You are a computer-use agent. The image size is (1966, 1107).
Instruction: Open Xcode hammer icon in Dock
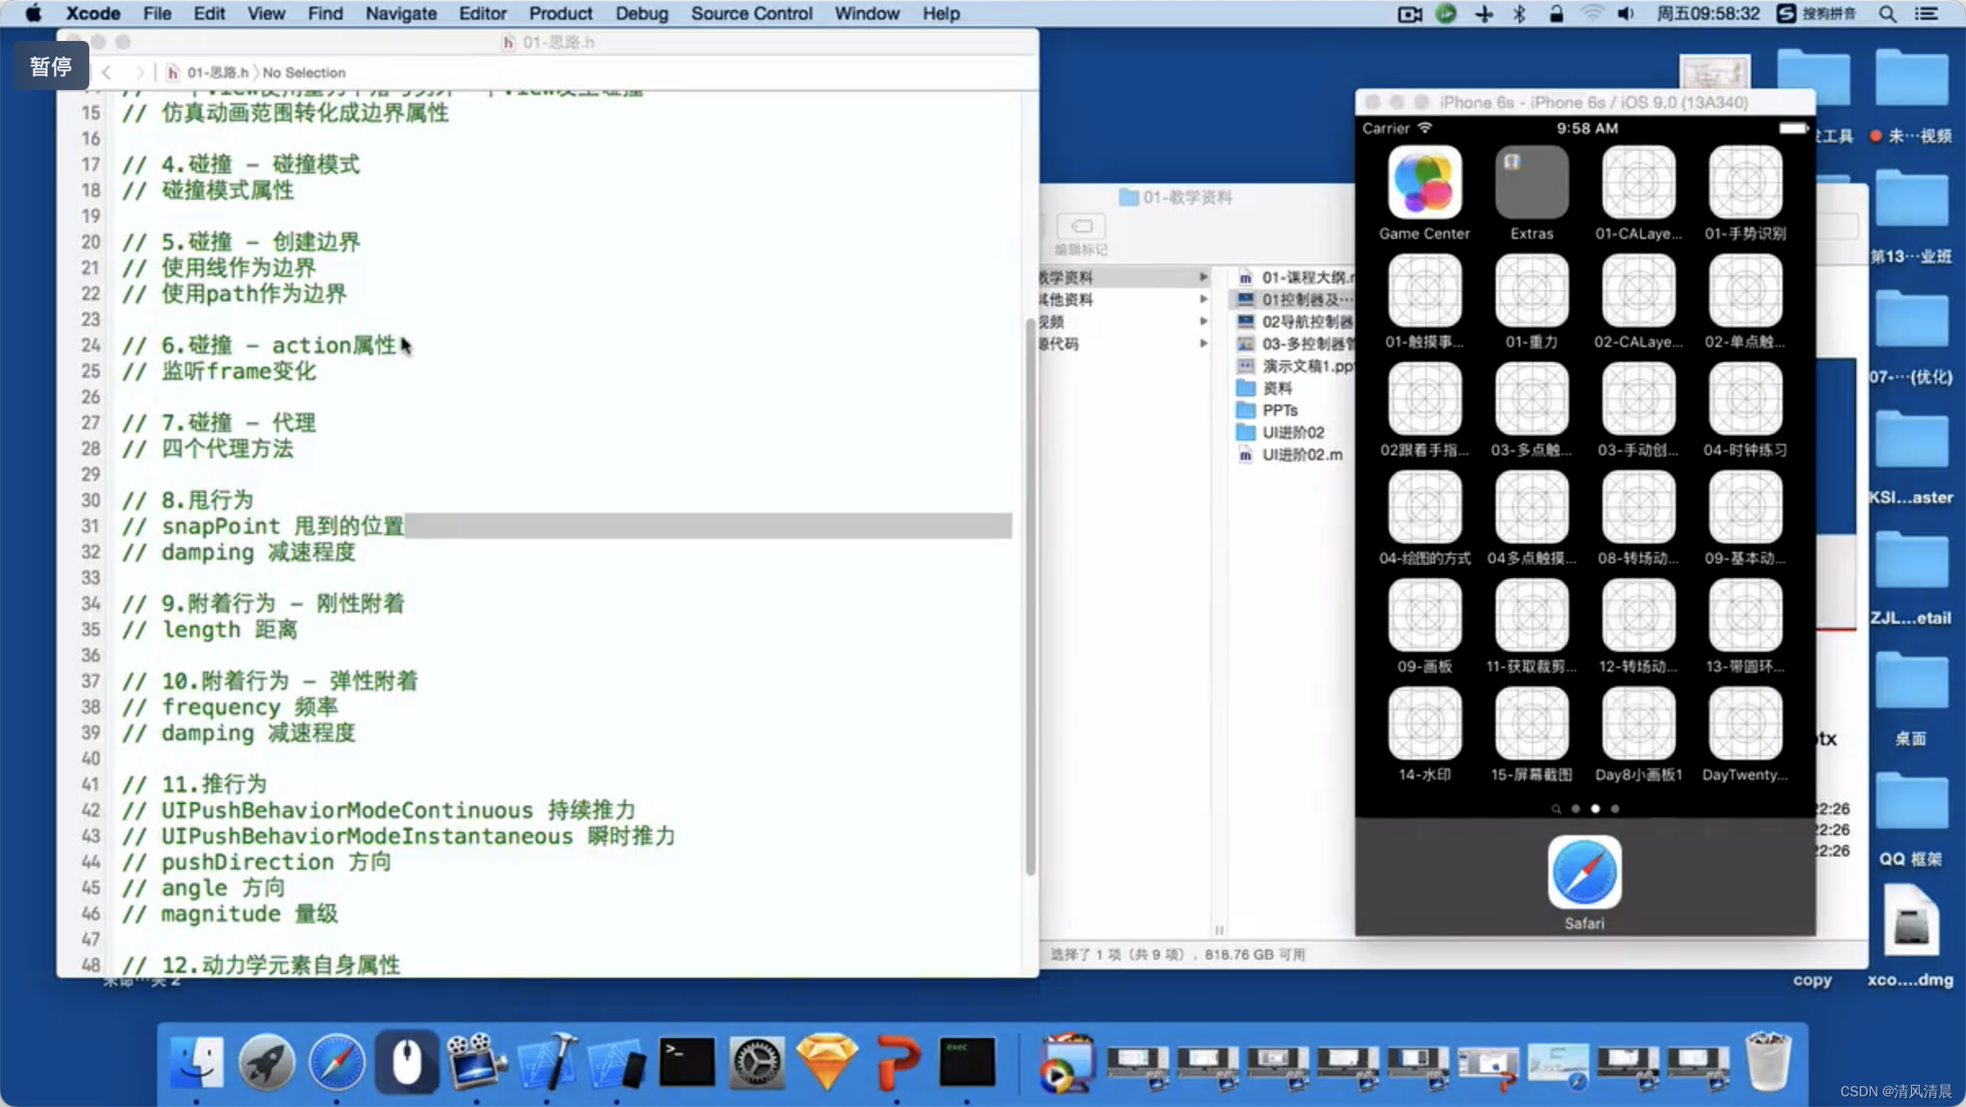(x=547, y=1062)
